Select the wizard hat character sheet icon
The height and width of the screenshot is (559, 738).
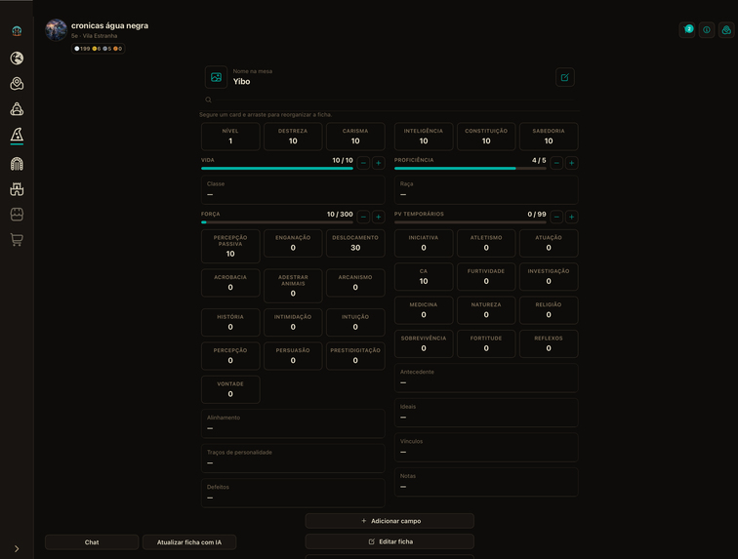(x=17, y=135)
